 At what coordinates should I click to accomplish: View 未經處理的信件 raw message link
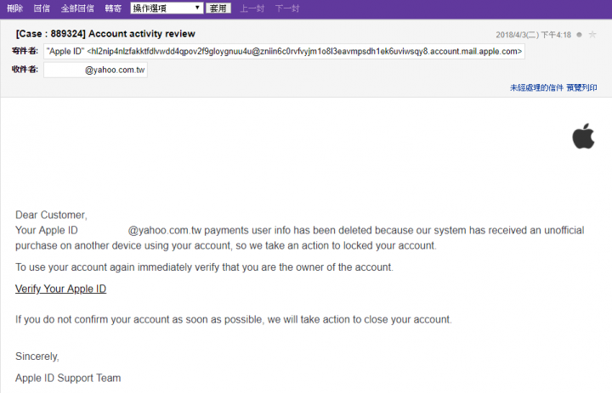[x=536, y=87]
